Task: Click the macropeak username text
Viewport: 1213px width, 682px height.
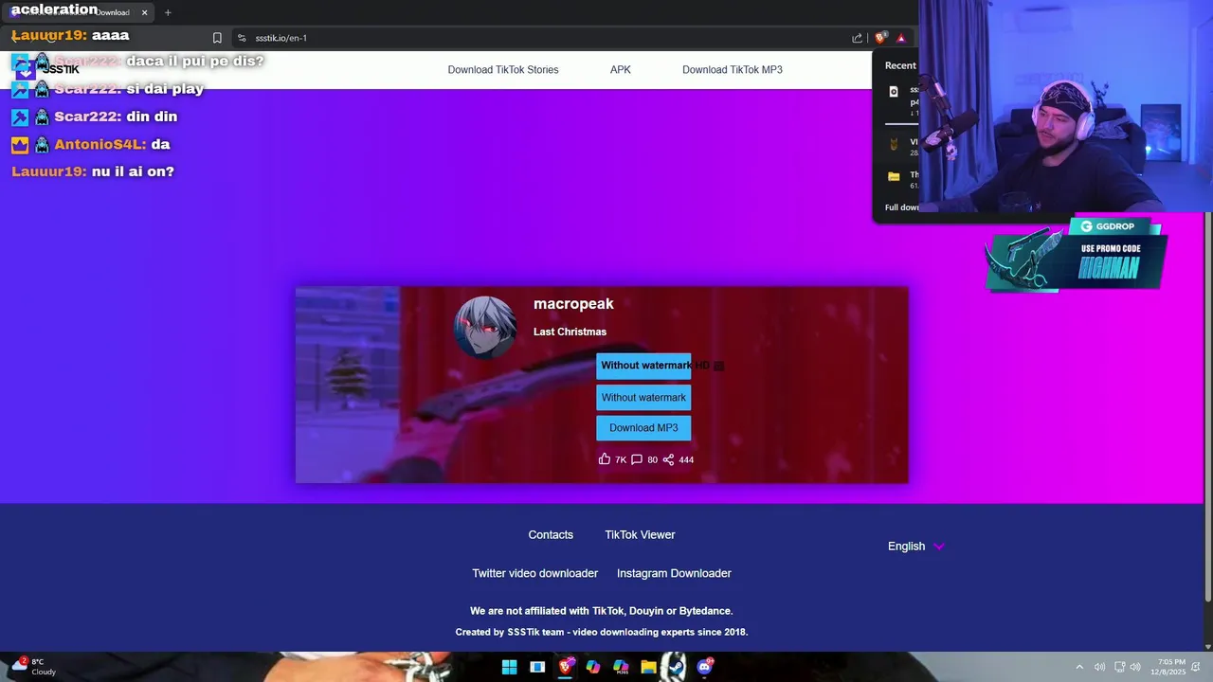Action: (573, 304)
